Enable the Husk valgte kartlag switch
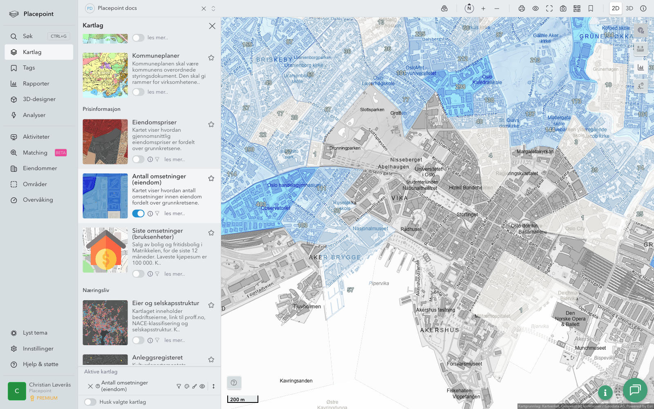654x409 pixels. coord(90,402)
